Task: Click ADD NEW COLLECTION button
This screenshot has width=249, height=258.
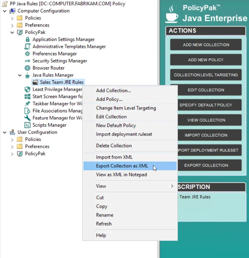Action: tap(206, 45)
